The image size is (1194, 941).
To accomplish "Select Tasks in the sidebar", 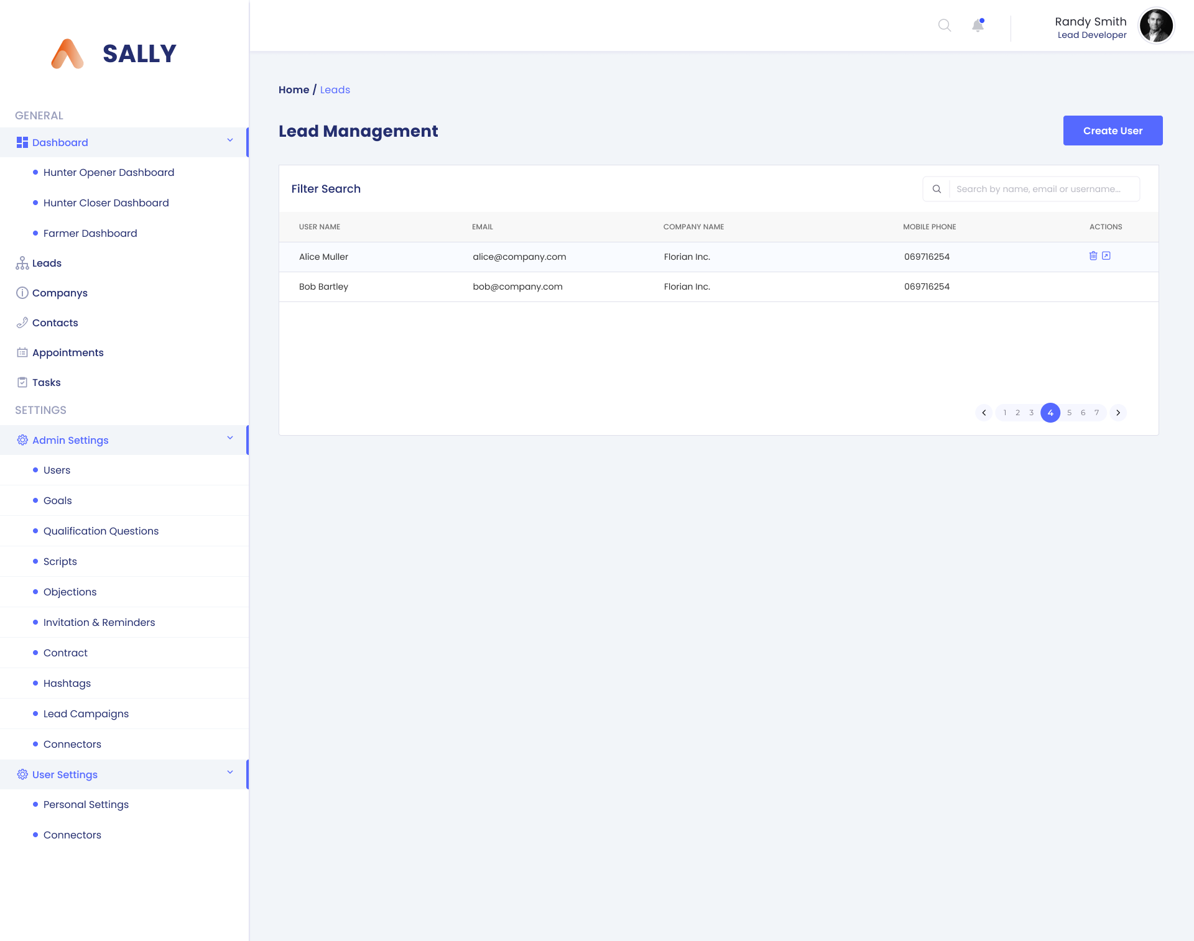I will [x=47, y=382].
